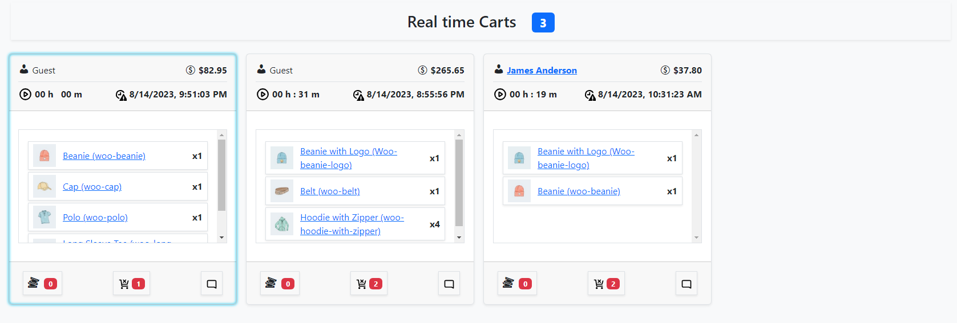Click the $265.65 cart total
Screen dimensions: 957x323
click(447, 71)
